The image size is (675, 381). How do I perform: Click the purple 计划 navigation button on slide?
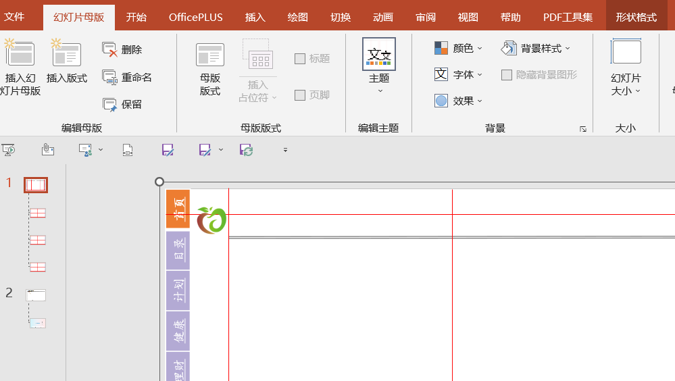(178, 290)
